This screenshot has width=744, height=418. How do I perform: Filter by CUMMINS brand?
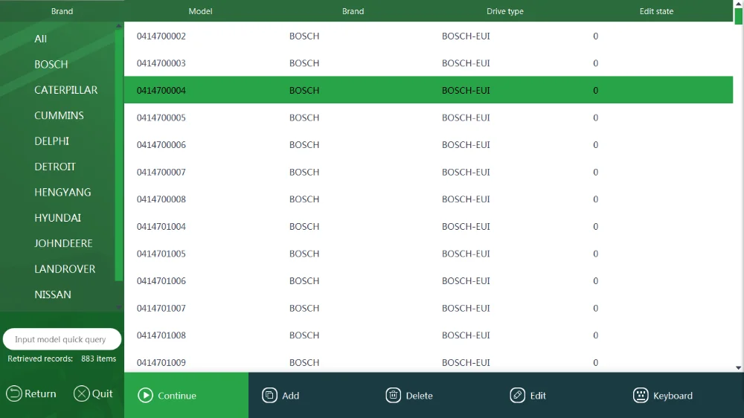(59, 116)
